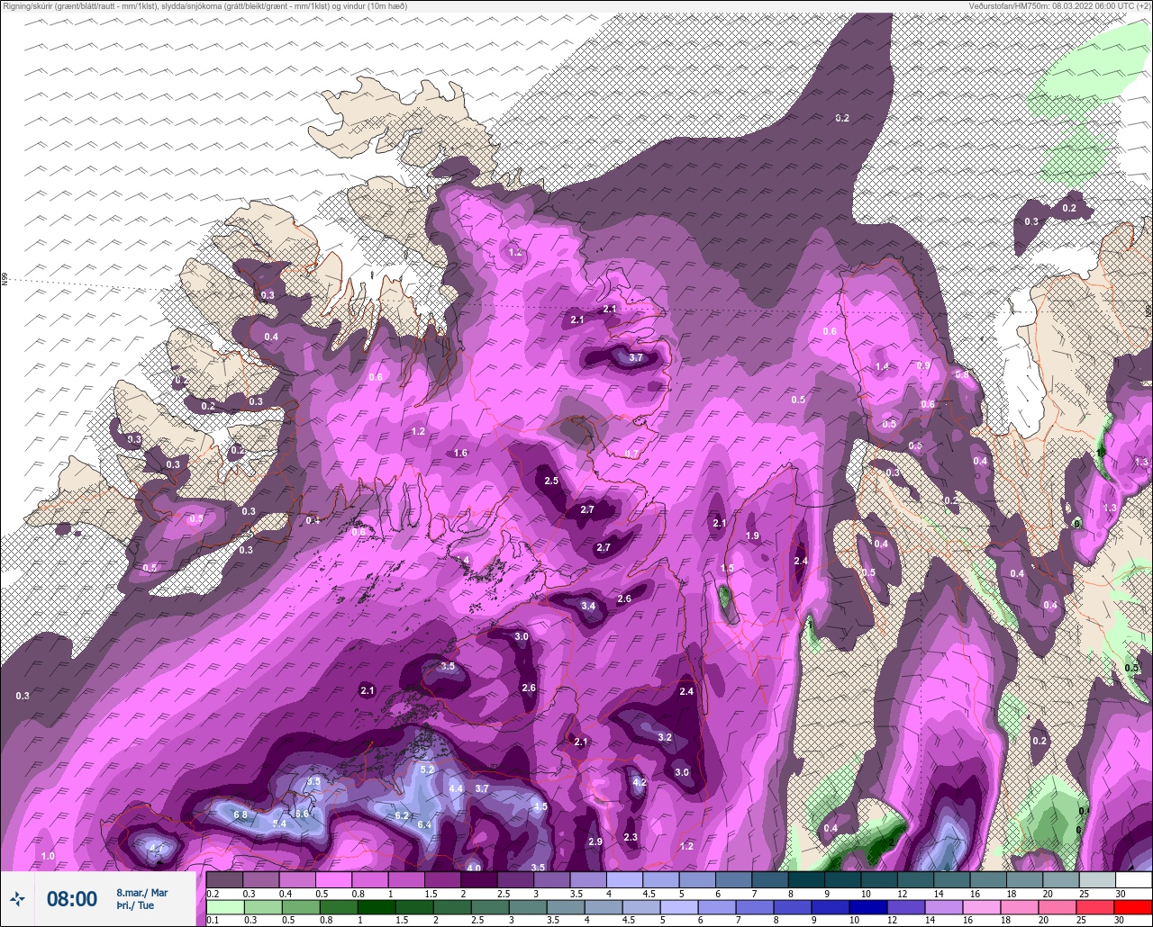Image resolution: width=1153 pixels, height=927 pixels.
Task: Click the 4.4 precipitation value on the map
Action: pyautogui.click(x=456, y=789)
